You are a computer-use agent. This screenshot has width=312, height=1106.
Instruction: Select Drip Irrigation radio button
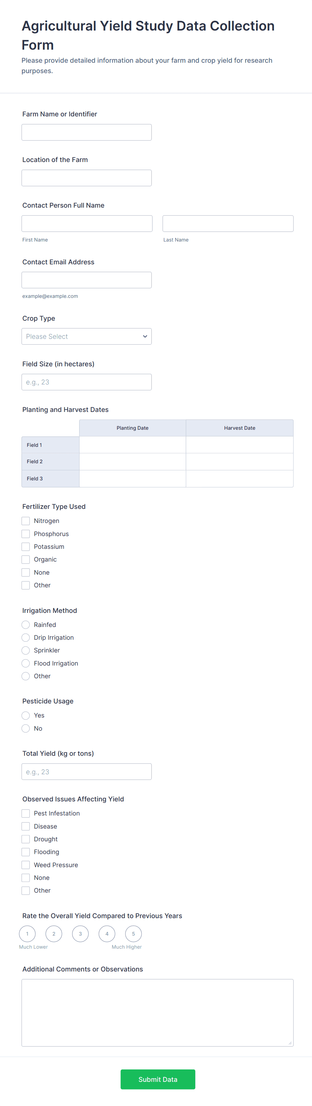[26, 638]
